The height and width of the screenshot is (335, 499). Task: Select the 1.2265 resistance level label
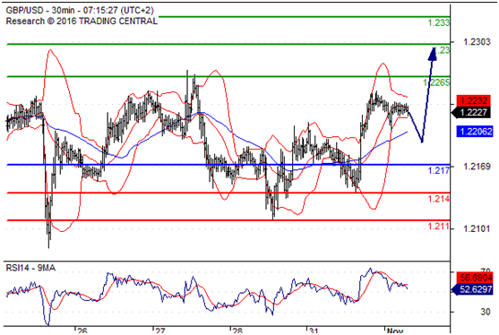pyautogui.click(x=436, y=82)
